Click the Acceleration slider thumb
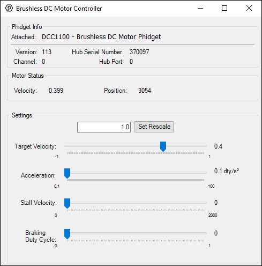The height and width of the screenshot is (266, 262). pyautogui.click(x=68, y=173)
